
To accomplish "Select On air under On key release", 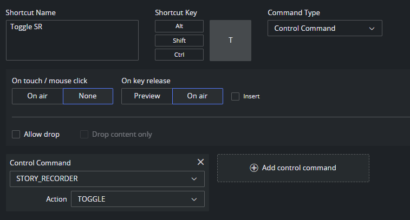I will pyautogui.click(x=197, y=96).
